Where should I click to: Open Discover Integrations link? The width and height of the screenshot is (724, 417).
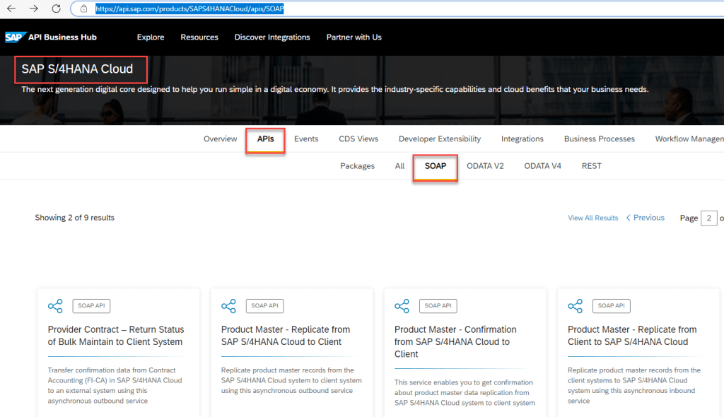point(272,37)
